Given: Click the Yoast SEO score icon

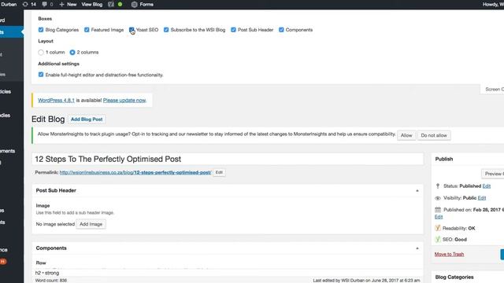Looking at the screenshot, I should tap(438, 239).
